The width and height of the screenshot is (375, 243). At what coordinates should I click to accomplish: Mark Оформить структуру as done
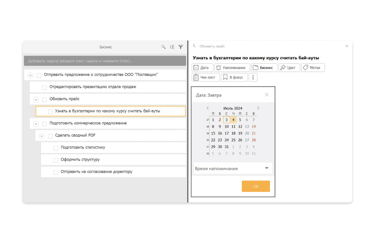tap(56, 160)
